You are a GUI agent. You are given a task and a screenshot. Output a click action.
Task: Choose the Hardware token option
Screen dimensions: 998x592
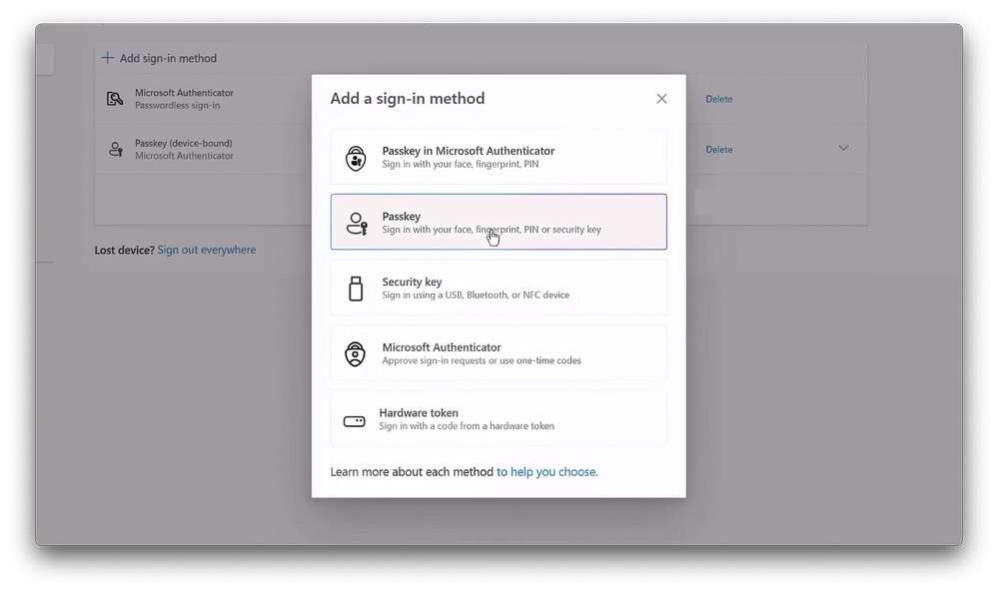tap(499, 418)
